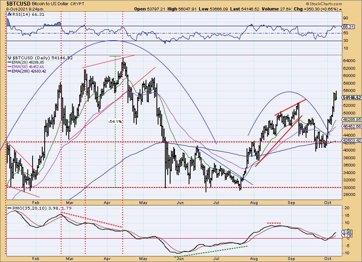362x262 pixels.
Task: Click the 90 level on RSI axis
Action: [x=346, y=18]
